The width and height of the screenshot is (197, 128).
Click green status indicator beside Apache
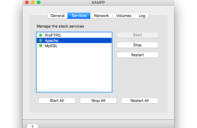41,40
